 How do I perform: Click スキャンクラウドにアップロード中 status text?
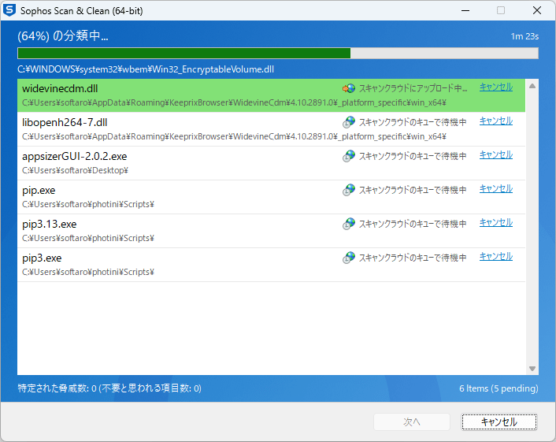tap(413, 88)
